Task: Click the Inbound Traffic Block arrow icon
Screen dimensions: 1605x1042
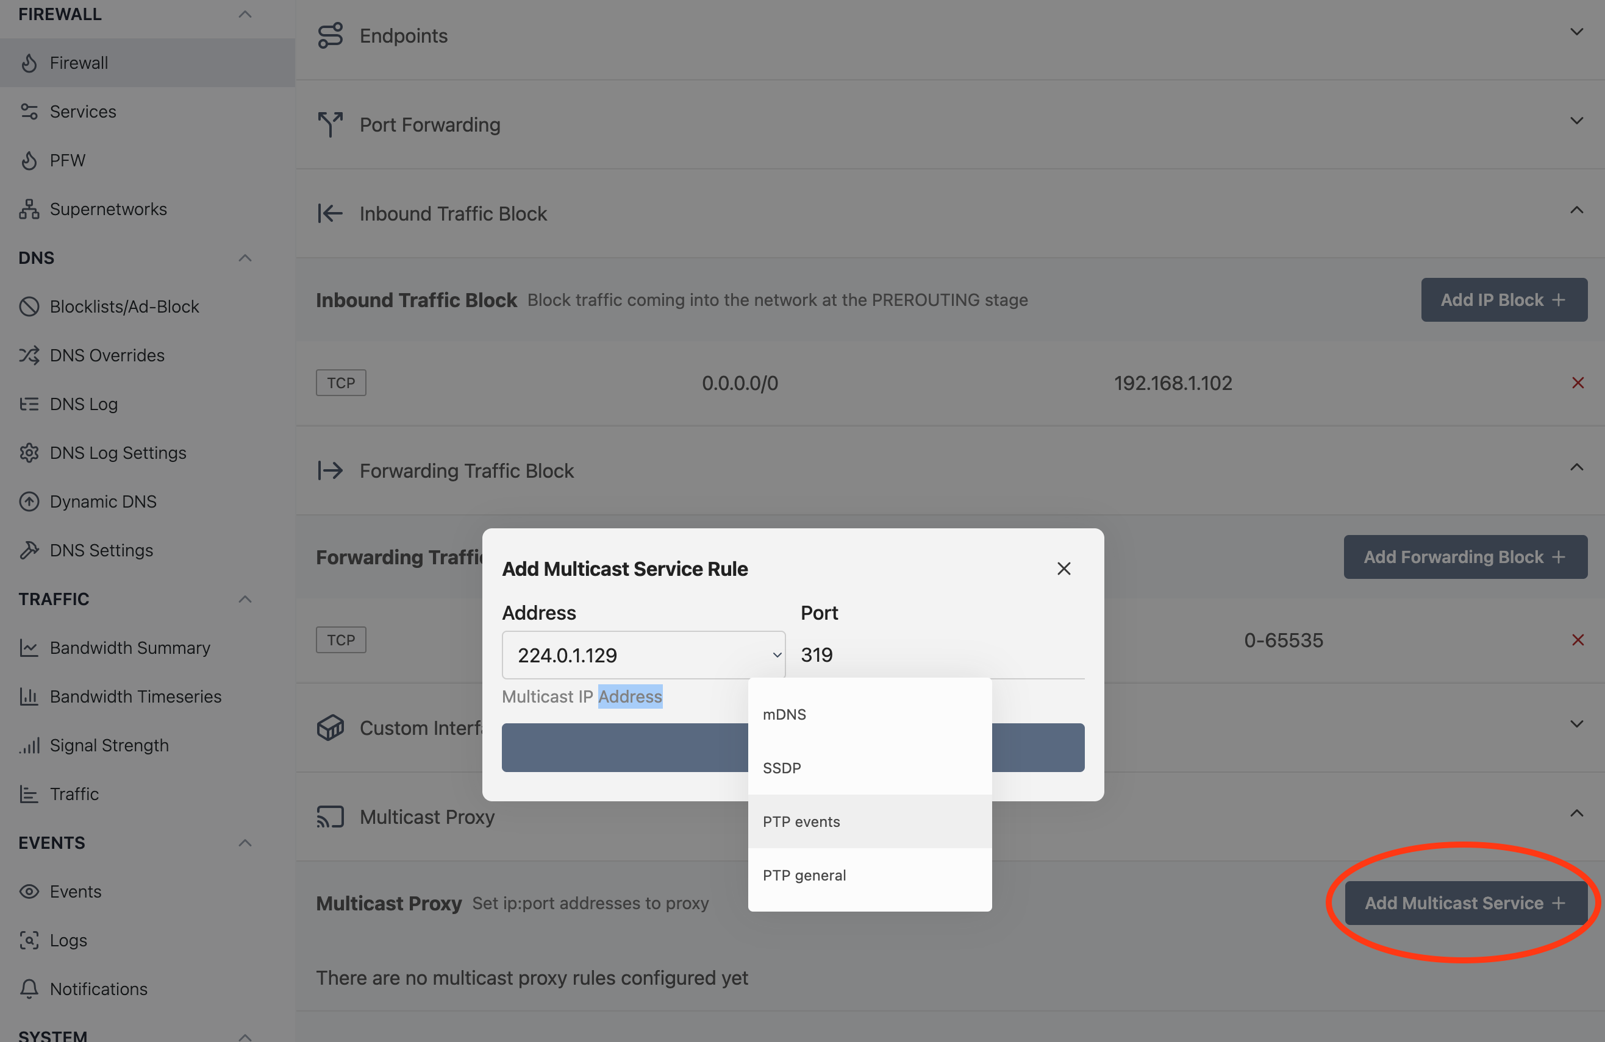Action: (x=331, y=214)
